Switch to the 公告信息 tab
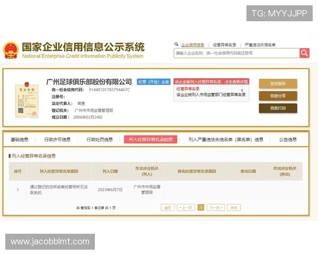 click(288, 140)
